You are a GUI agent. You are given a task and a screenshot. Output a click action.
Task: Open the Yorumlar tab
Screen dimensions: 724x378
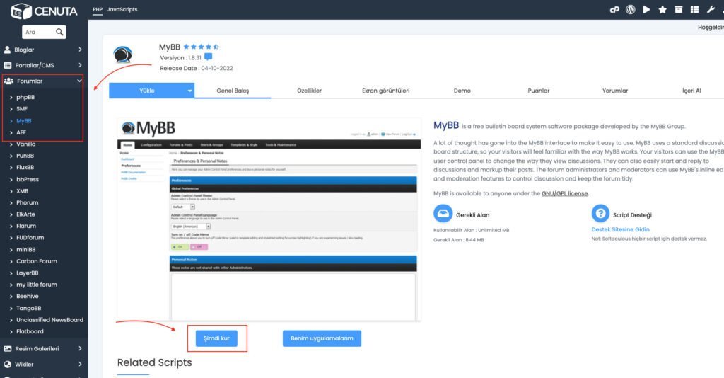tap(615, 91)
